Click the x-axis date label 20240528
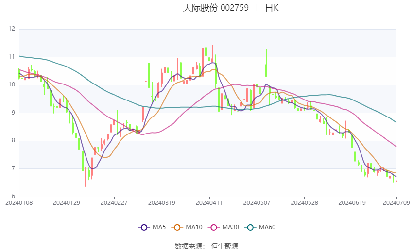This screenshot has height=251, width=413. 305,203
